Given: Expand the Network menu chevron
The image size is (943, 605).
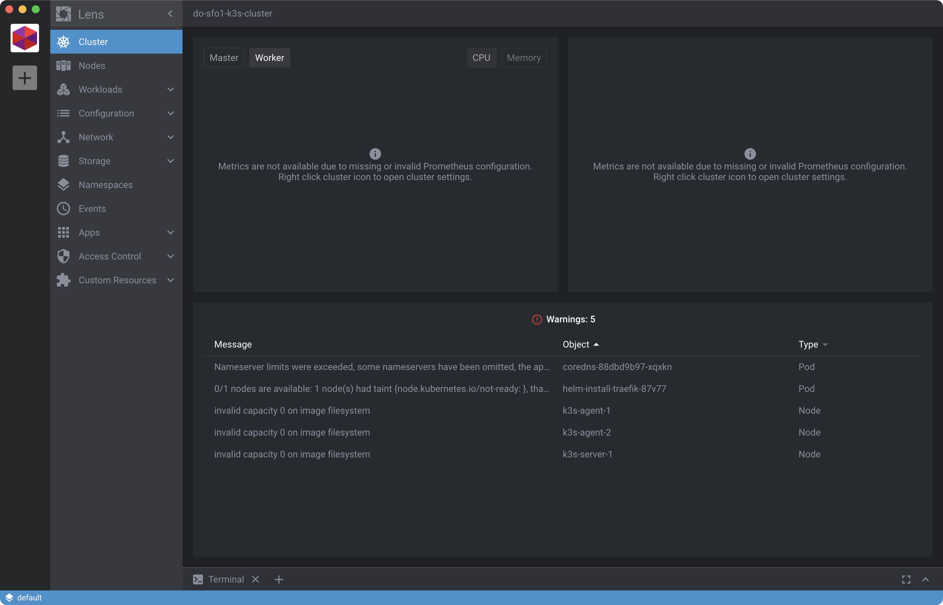Looking at the screenshot, I should 170,137.
